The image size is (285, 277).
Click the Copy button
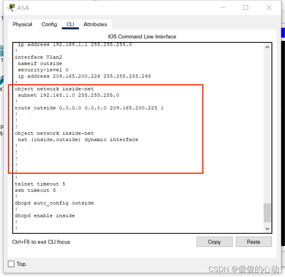click(x=214, y=242)
